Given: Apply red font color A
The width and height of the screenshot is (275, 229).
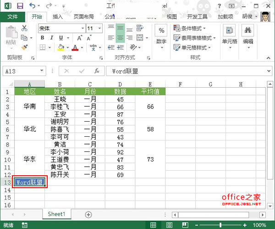Looking at the screenshot, I should pos(75,47).
